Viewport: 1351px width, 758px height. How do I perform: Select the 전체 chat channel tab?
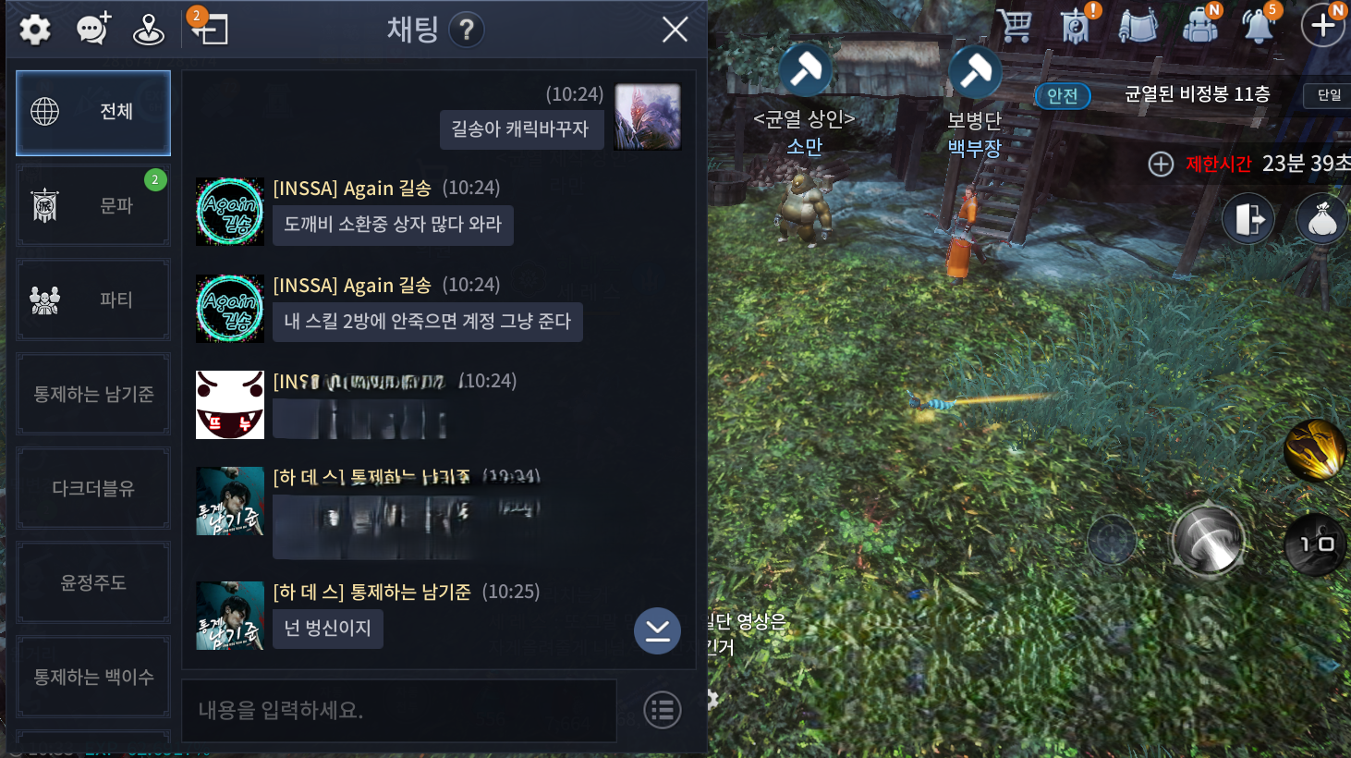point(93,113)
